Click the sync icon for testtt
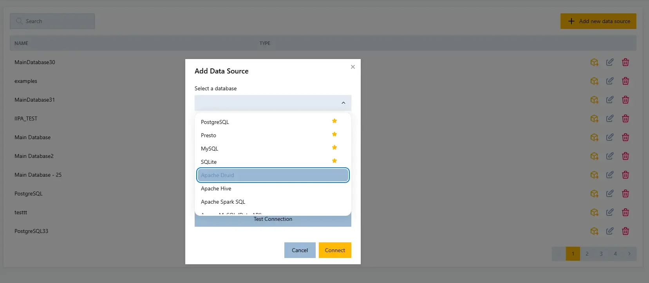The height and width of the screenshot is (283, 649). tap(594, 212)
